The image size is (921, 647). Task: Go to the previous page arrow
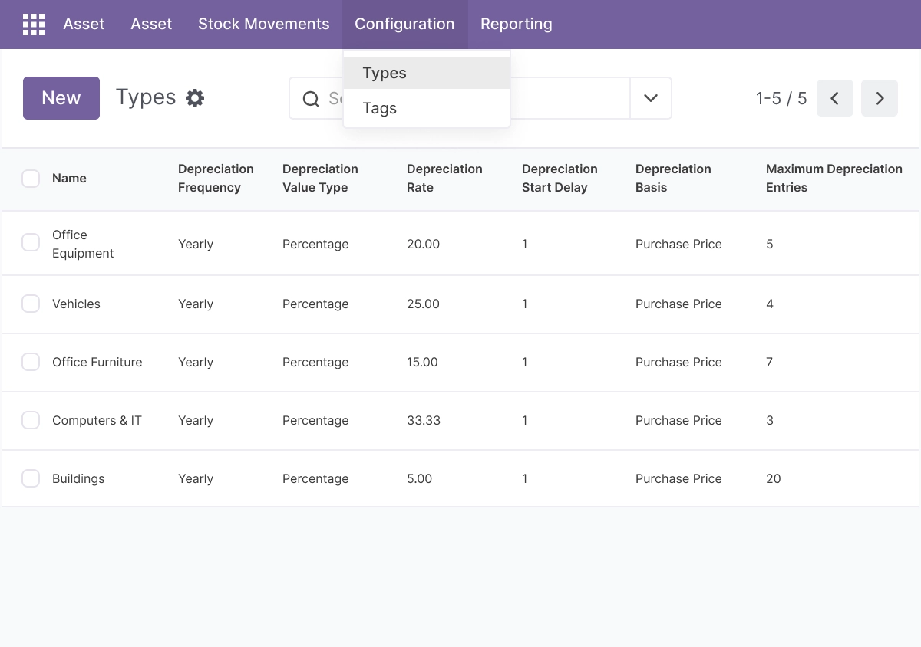point(835,98)
